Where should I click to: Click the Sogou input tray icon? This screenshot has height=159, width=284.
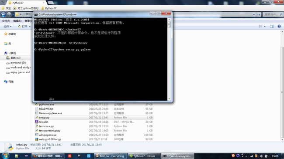pos(233,156)
